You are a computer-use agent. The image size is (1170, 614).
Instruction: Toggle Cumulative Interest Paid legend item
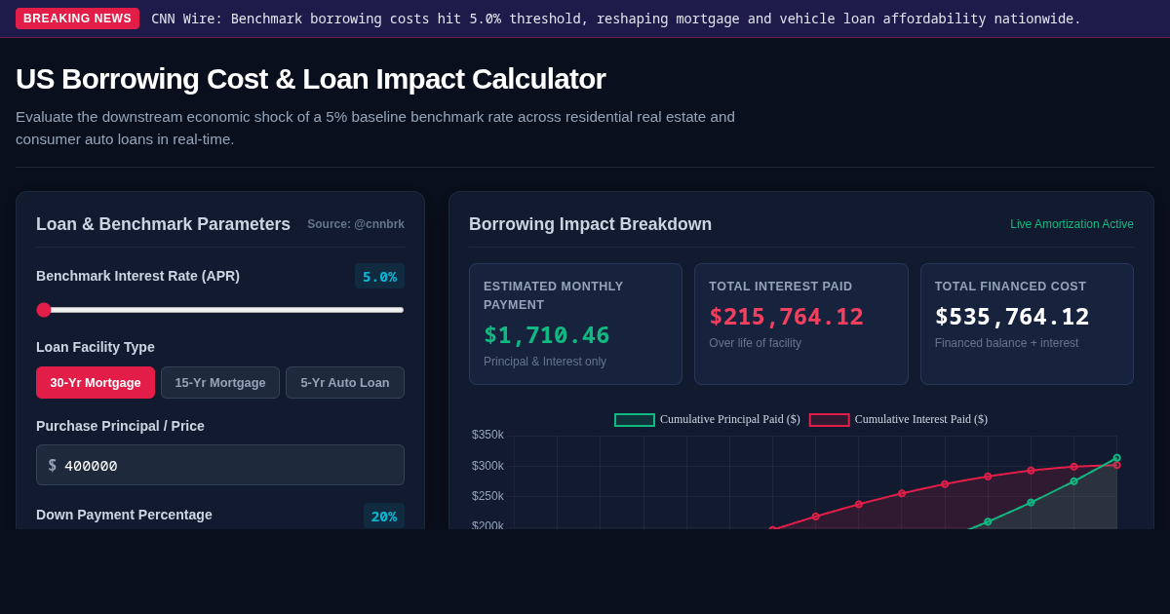click(898, 419)
